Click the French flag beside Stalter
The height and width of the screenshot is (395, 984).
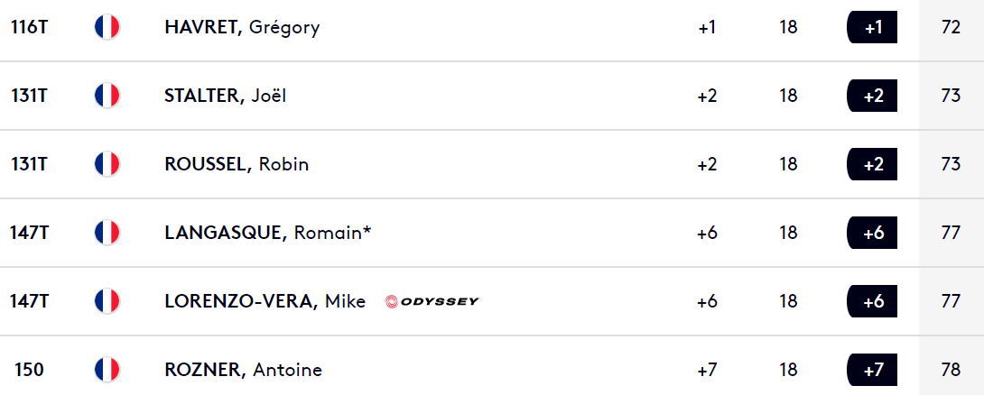[x=107, y=96]
